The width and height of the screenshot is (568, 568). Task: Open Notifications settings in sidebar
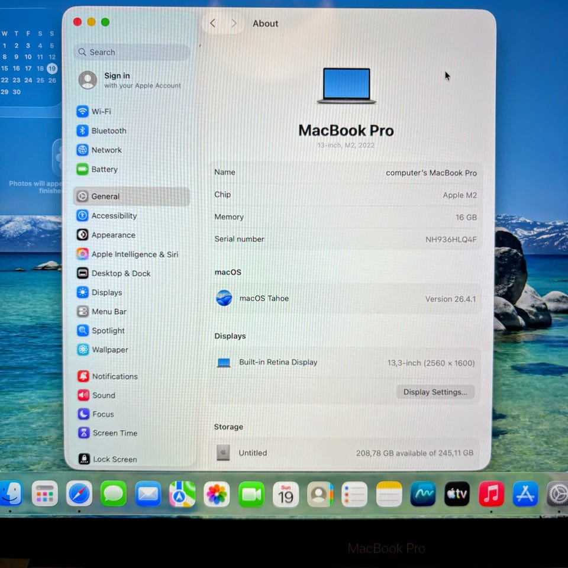pos(131,376)
